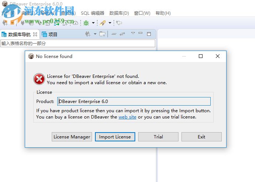Toggle link with editor arrows icon

pyautogui.click(x=122, y=34)
